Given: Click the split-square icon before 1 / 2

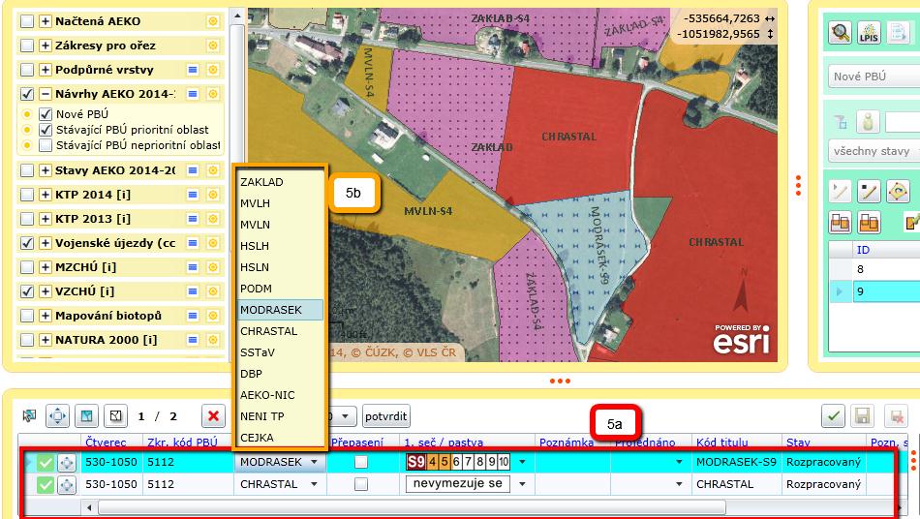Looking at the screenshot, I should pyautogui.click(x=115, y=415).
